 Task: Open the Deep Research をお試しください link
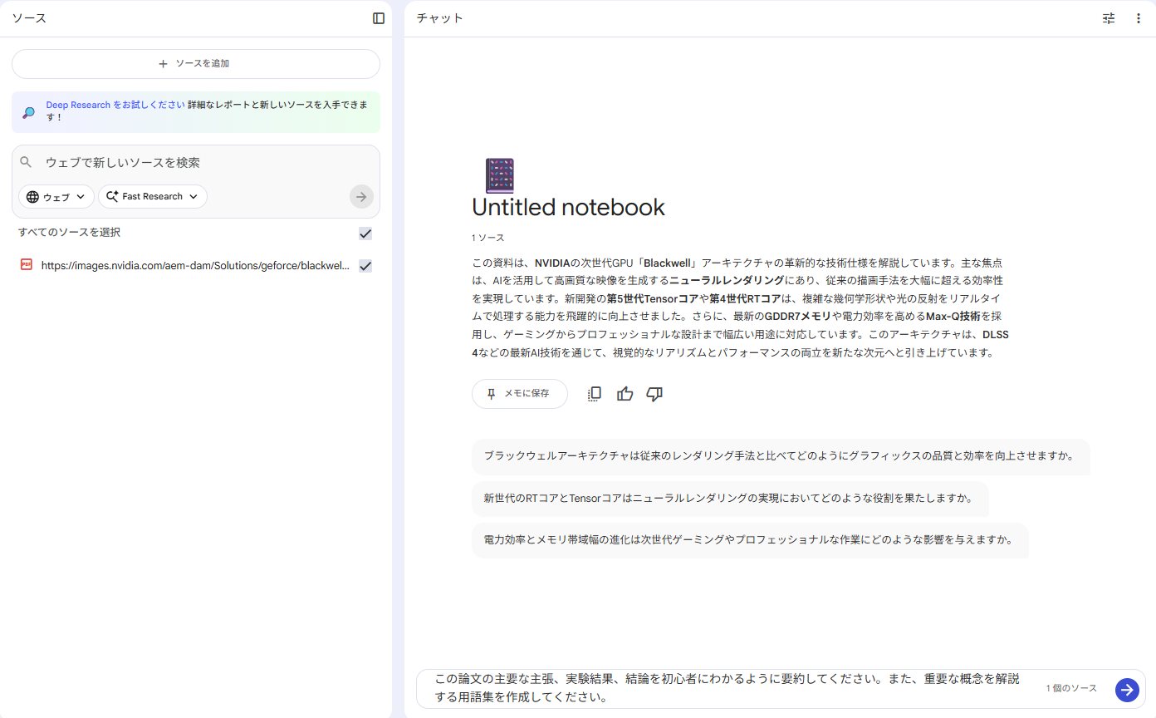tap(115, 106)
